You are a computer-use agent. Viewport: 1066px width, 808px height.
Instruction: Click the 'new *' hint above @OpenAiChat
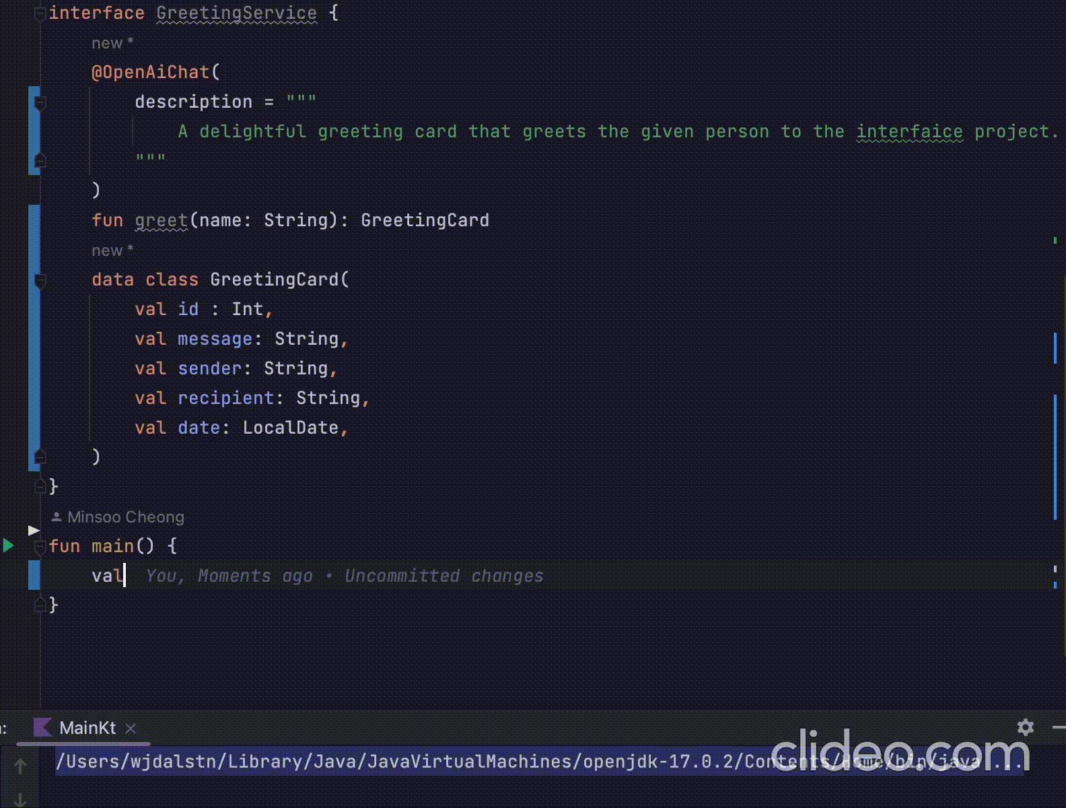(112, 43)
